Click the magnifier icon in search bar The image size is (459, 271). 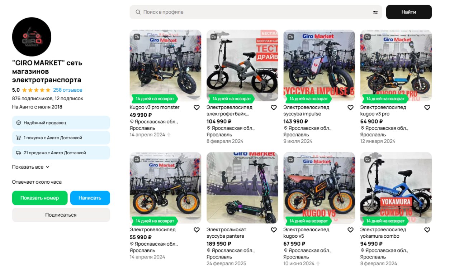click(138, 12)
